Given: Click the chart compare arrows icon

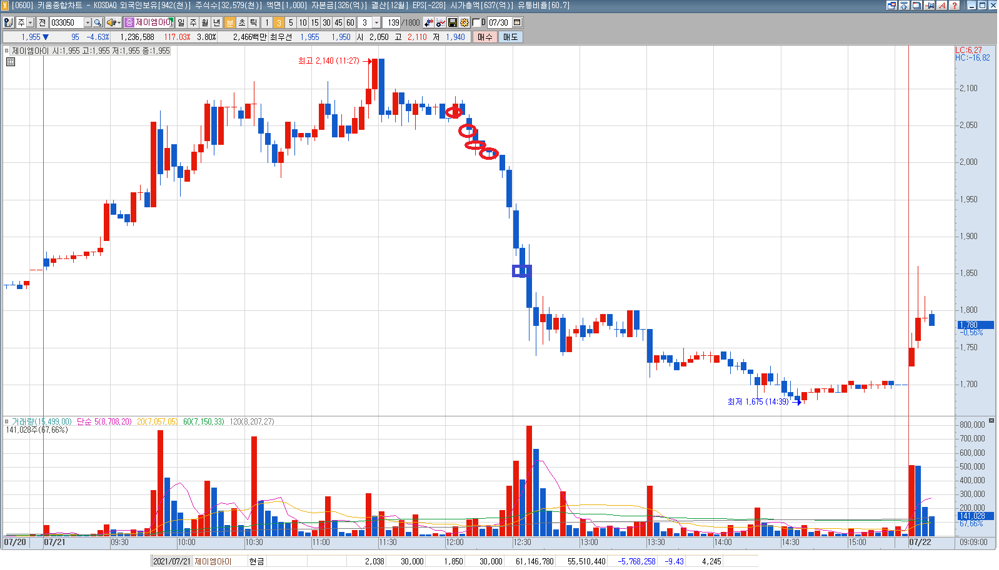Looking at the screenshot, I should 429,22.
